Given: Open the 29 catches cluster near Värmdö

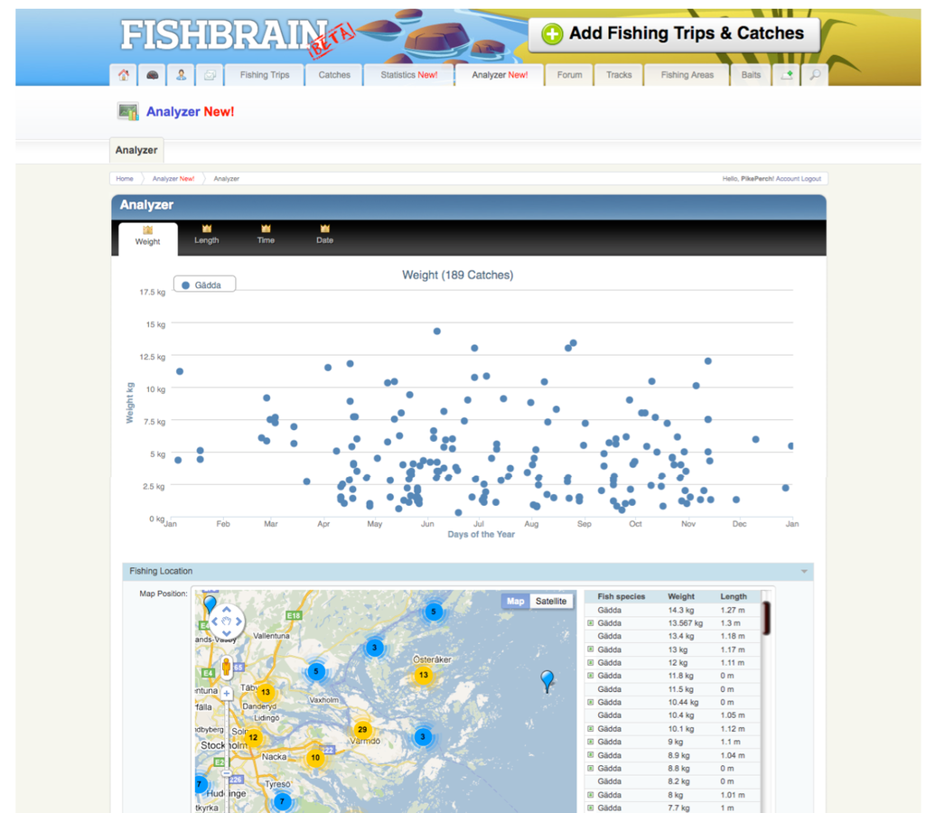Looking at the screenshot, I should point(362,729).
